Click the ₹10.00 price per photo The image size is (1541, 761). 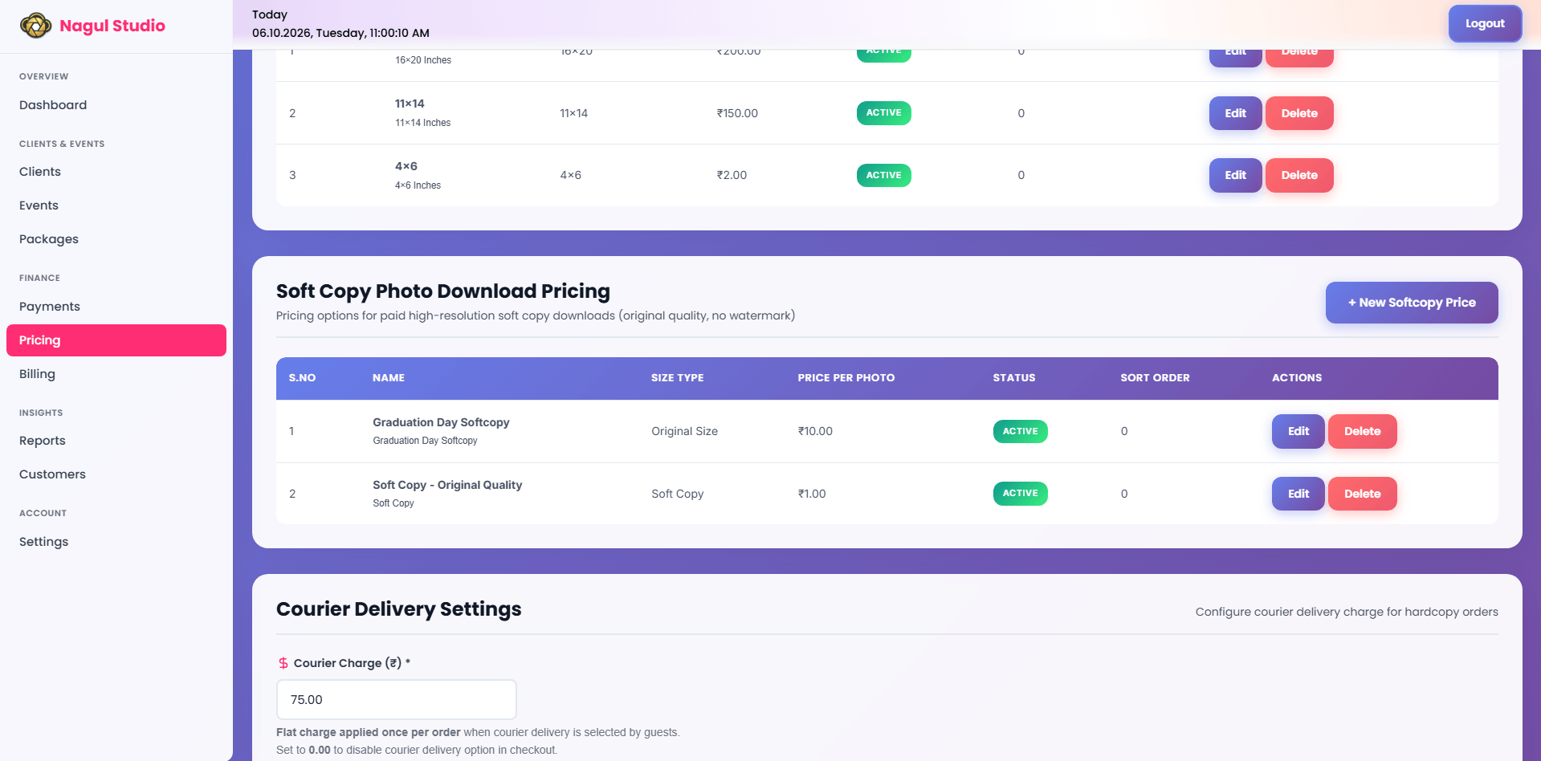point(815,431)
